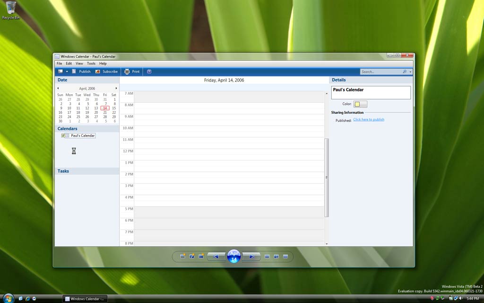Open the Windows Start orb
This screenshot has height=303, width=484.
[8, 298]
